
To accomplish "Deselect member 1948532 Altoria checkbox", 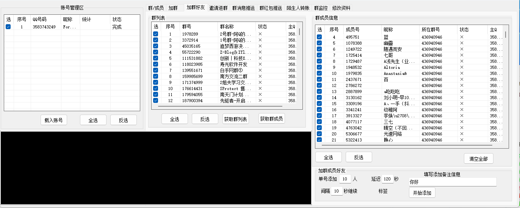I will (x=320, y=67).
